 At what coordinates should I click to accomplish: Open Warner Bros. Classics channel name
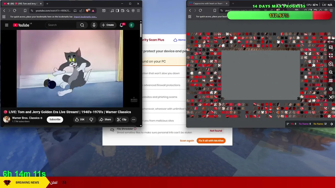point(26,118)
